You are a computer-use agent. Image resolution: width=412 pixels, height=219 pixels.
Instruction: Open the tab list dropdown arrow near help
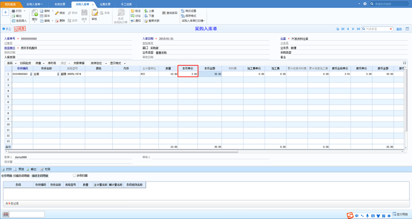359,4
